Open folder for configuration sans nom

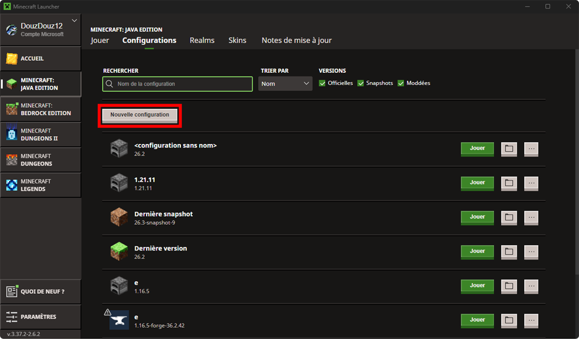(509, 149)
